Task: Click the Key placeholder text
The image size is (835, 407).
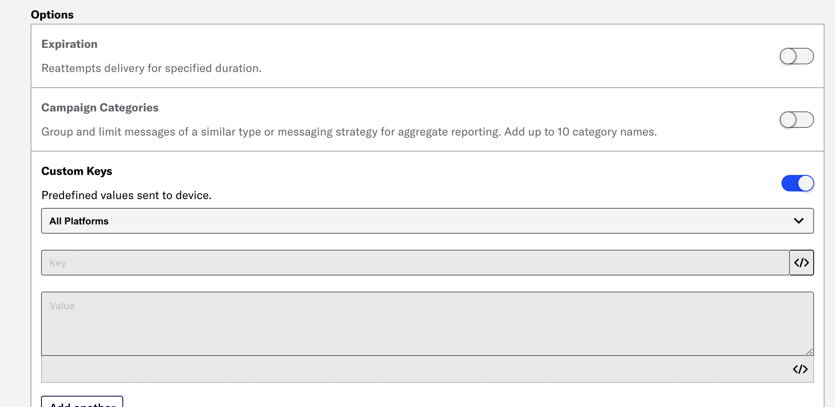Action: (57, 262)
